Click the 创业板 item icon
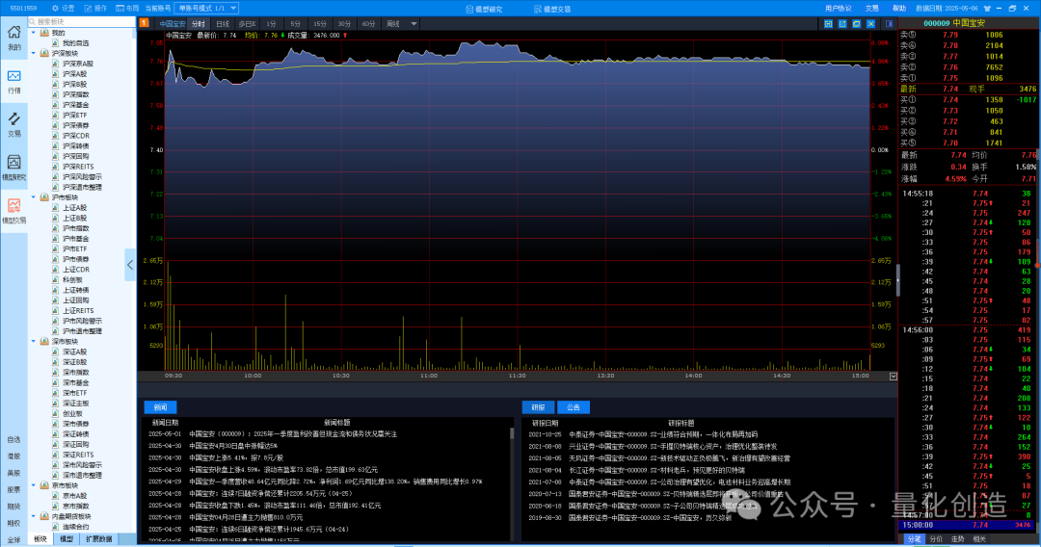Image resolution: width=1041 pixels, height=547 pixels. coord(56,413)
